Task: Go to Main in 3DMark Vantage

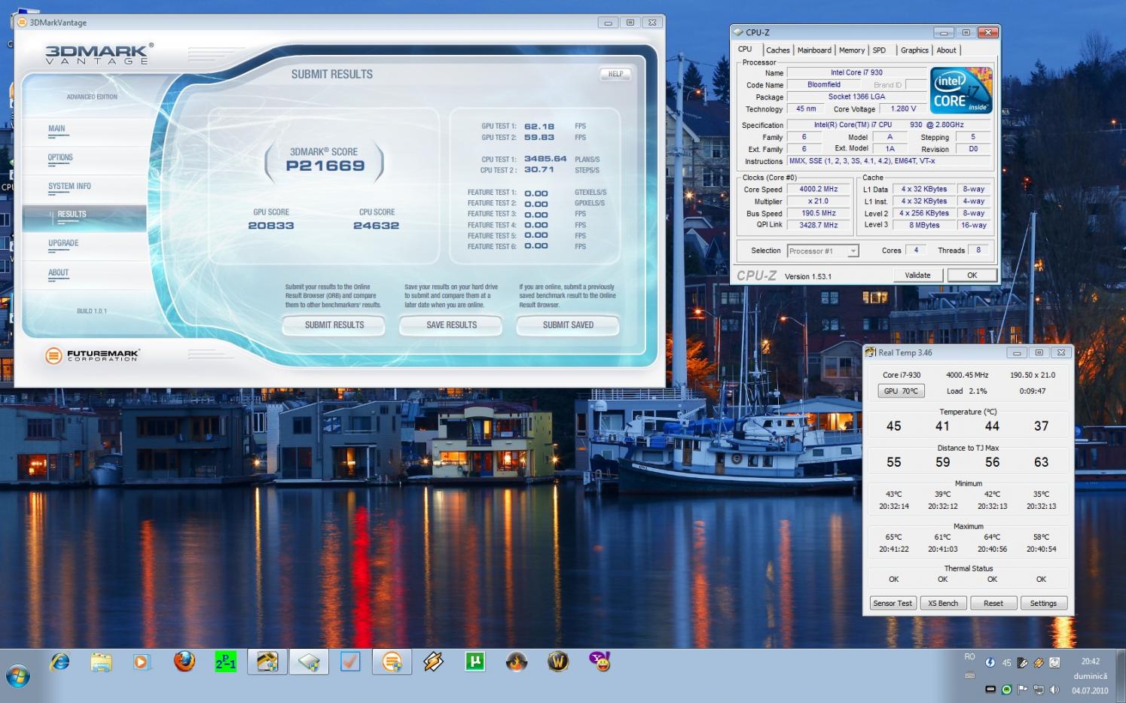Action: coord(56,129)
